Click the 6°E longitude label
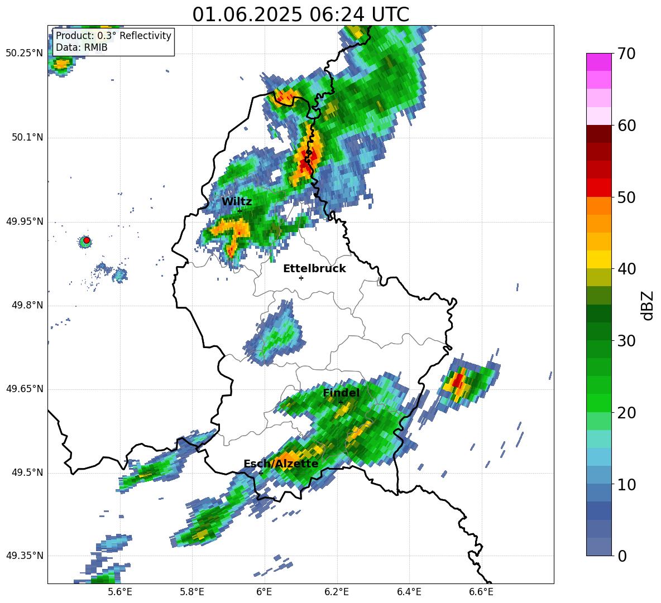 (264, 592)
